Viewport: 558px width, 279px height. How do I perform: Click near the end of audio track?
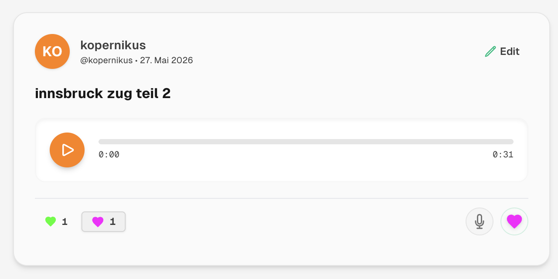[x=510, y=142]
